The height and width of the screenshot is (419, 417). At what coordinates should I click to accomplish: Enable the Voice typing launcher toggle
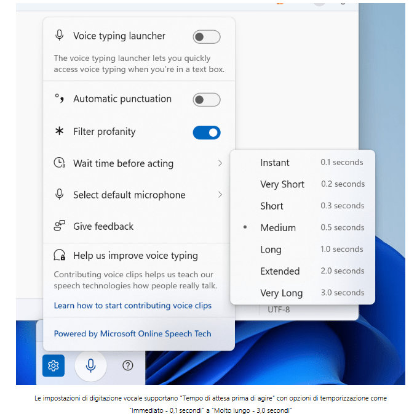tap(206, 37)
